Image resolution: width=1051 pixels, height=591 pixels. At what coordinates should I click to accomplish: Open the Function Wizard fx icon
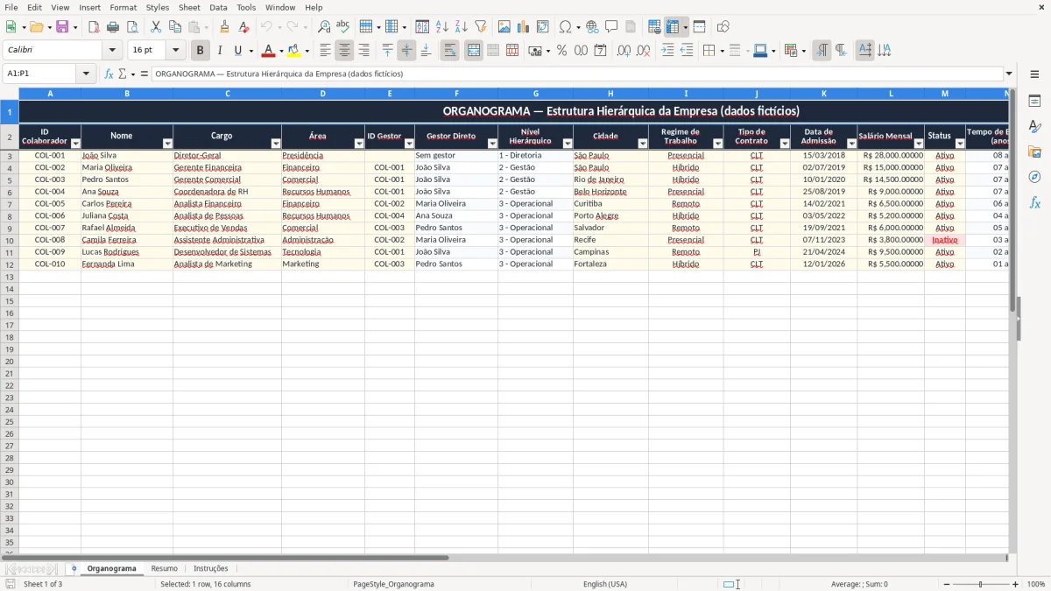click(x=109, y=74)
